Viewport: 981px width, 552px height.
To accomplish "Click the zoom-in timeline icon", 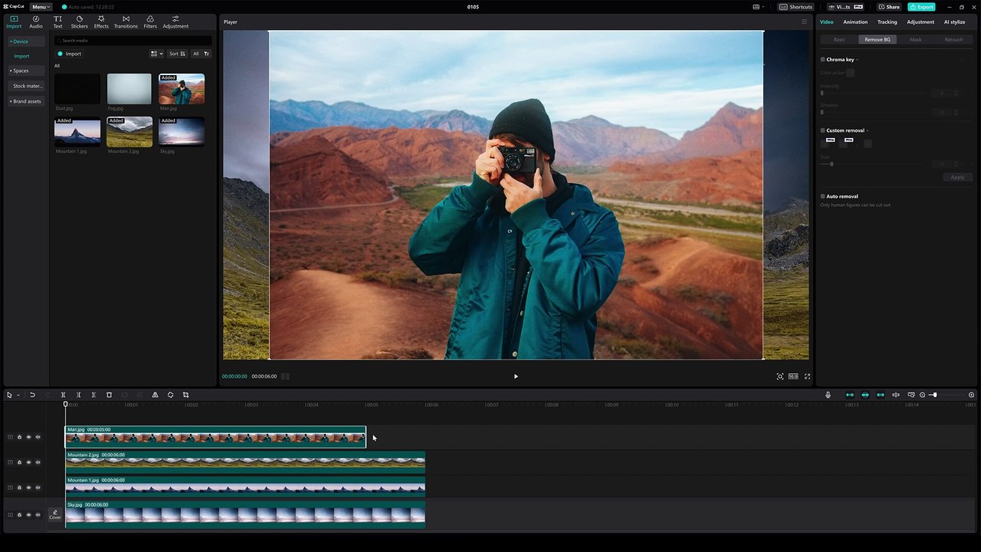I will pyautogui.click(x=971, y=395).
